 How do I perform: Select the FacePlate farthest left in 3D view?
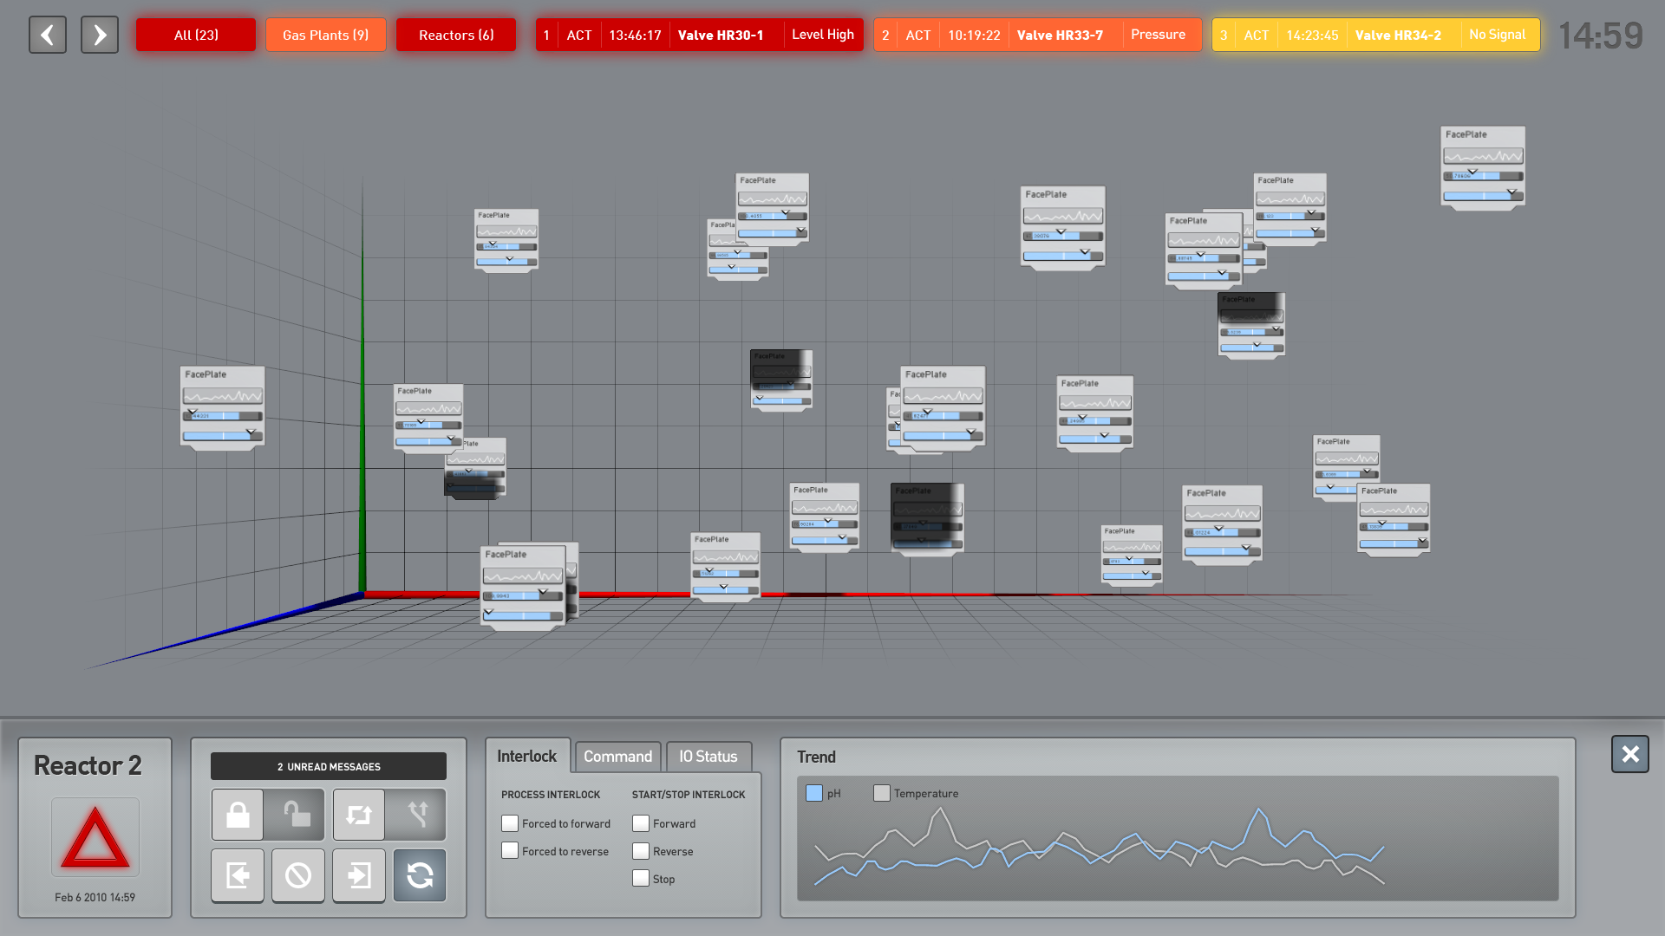[223, 407]
